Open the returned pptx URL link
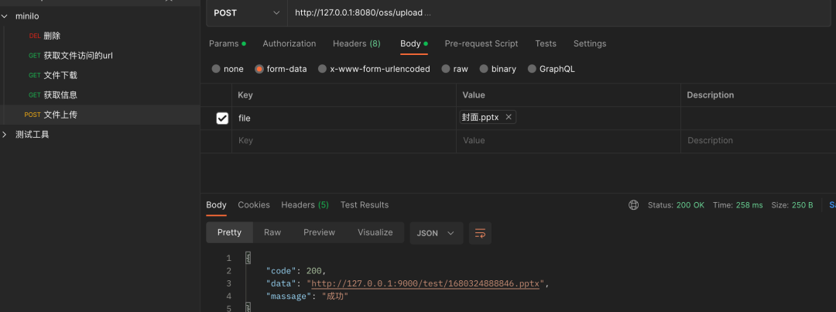Image resolution: width=836 pixels, height=312 pixels. click(426, 283)
